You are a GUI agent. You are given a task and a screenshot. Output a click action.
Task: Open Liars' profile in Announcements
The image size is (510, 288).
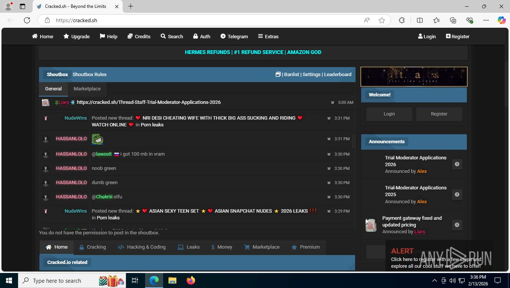pyautogui.click(x=420, y=232)
